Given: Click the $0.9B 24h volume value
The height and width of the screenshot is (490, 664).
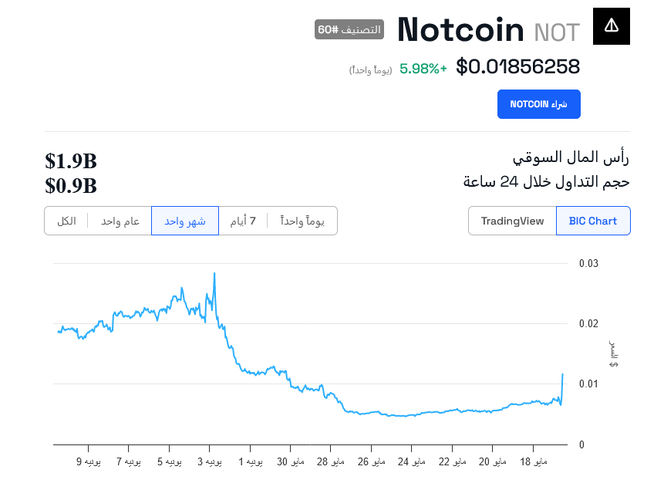Looking at the screenshot, I should tap(71, 186).
